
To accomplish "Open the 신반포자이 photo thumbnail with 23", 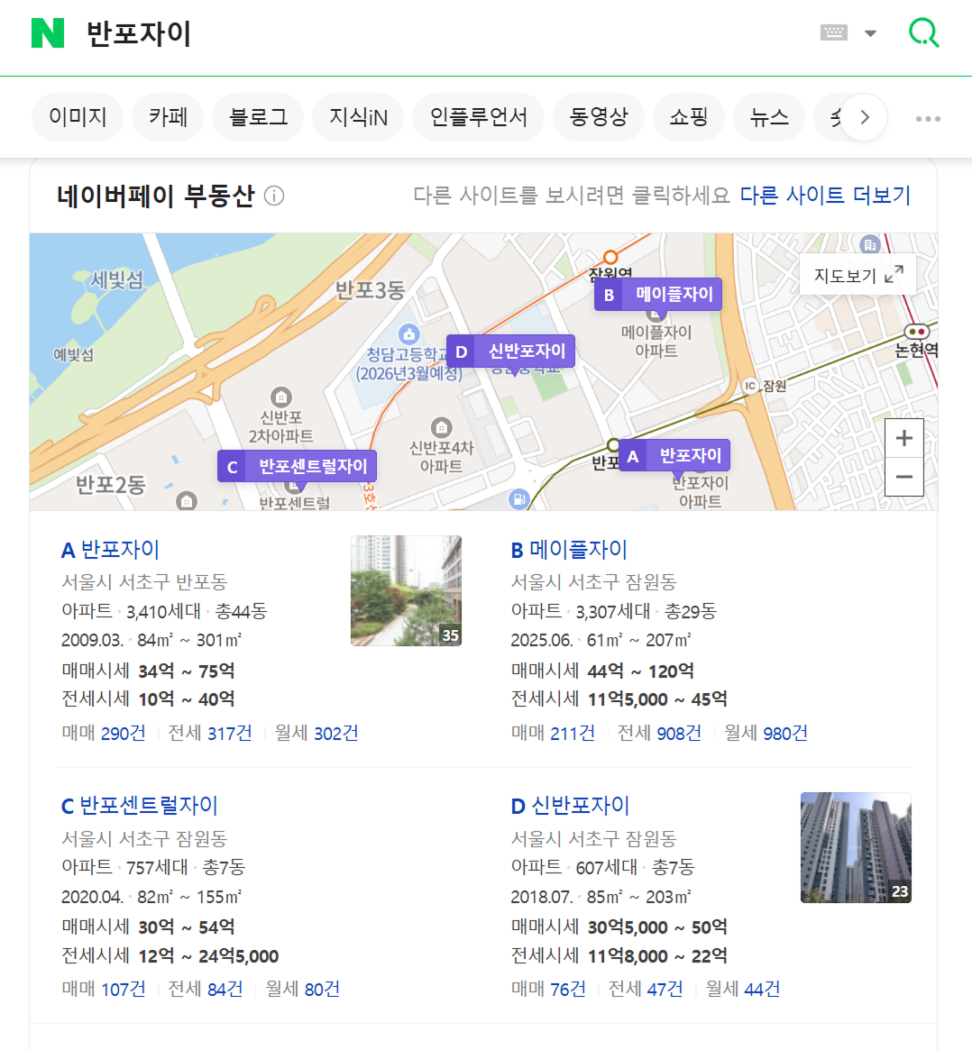I will tap(856, 848).
